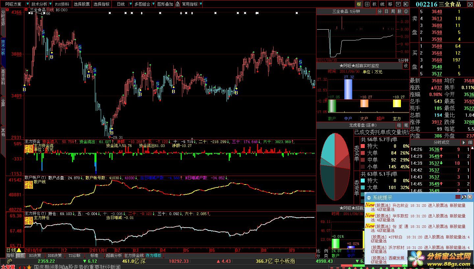Click the lock icon beside 图形叠加
474x269 pixels.
tap(177, 4)
